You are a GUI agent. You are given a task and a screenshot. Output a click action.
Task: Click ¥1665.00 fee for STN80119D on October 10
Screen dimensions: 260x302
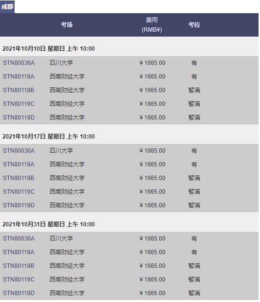coord(152,118)
